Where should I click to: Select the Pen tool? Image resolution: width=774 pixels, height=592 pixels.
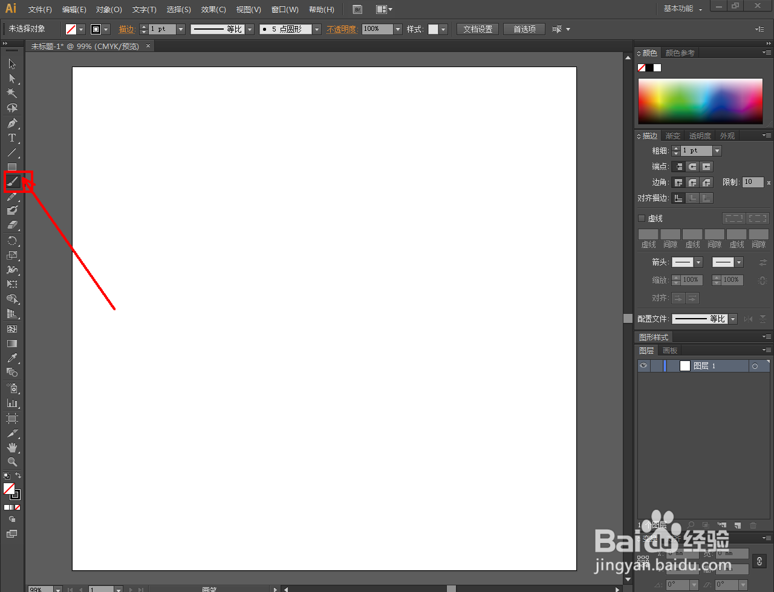click(x=12, y=123)
